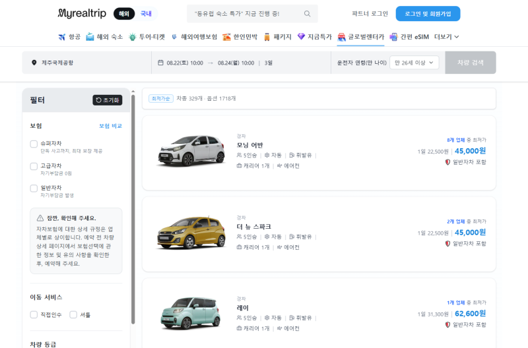Click the filter panel vertical scrollbar

tap(133, 208)
